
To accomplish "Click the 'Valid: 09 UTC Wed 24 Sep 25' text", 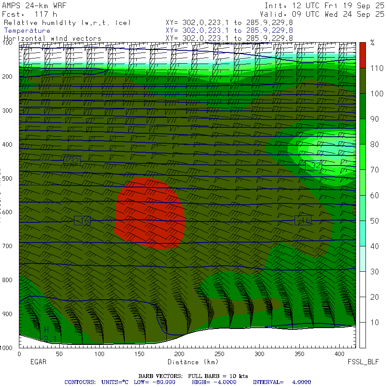I will pyautogui.click(x=322, y=14).
